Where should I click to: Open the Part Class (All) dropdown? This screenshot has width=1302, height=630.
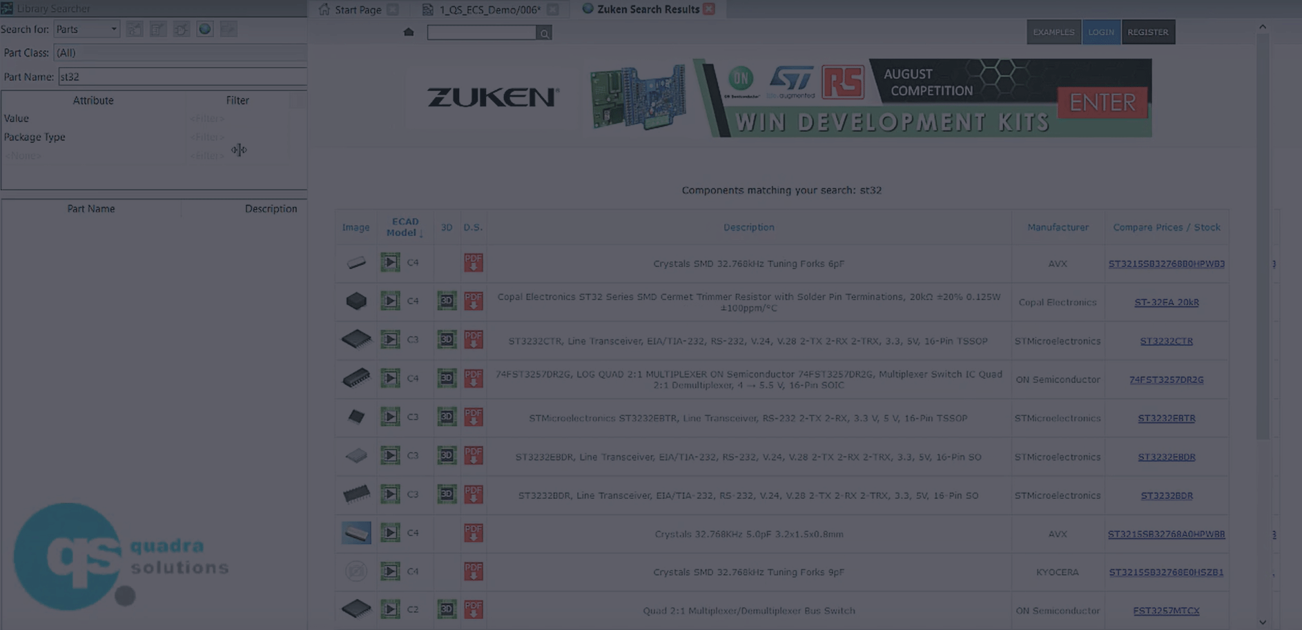click(179, 52)
